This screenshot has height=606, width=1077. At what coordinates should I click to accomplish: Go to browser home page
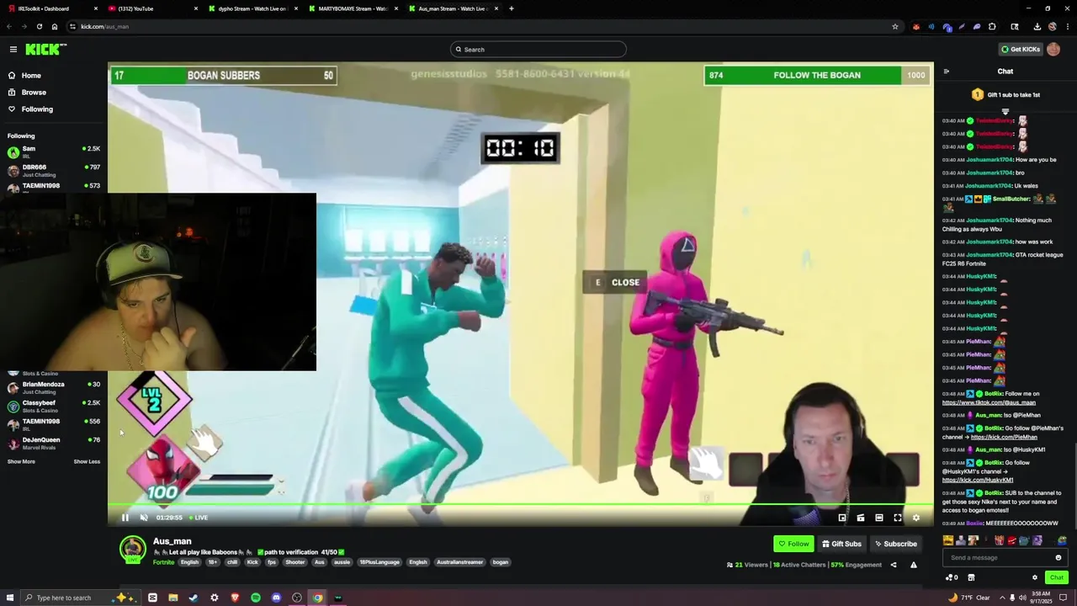tap(55, 26)
